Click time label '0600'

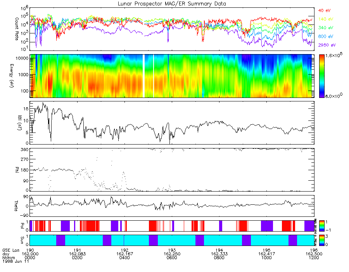pyautogui.click(x=172, y=258)
